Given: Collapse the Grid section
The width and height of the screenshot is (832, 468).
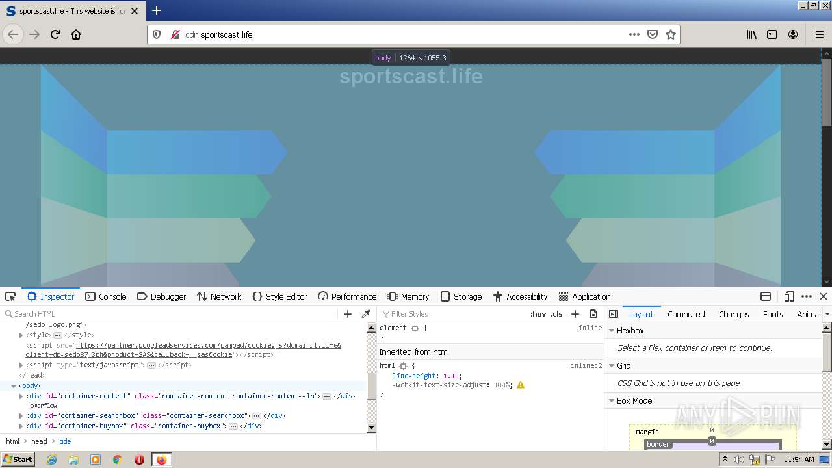Looking at the screenshot, I should click(612, 365).
